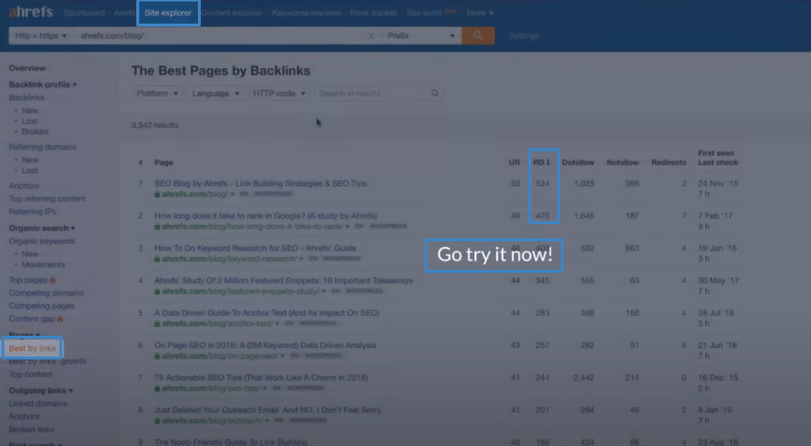
Task: Open Broken links in sidebar
Action: (x=31, y=430)
